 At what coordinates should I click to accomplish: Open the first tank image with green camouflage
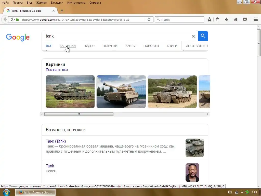click(70, 92)
